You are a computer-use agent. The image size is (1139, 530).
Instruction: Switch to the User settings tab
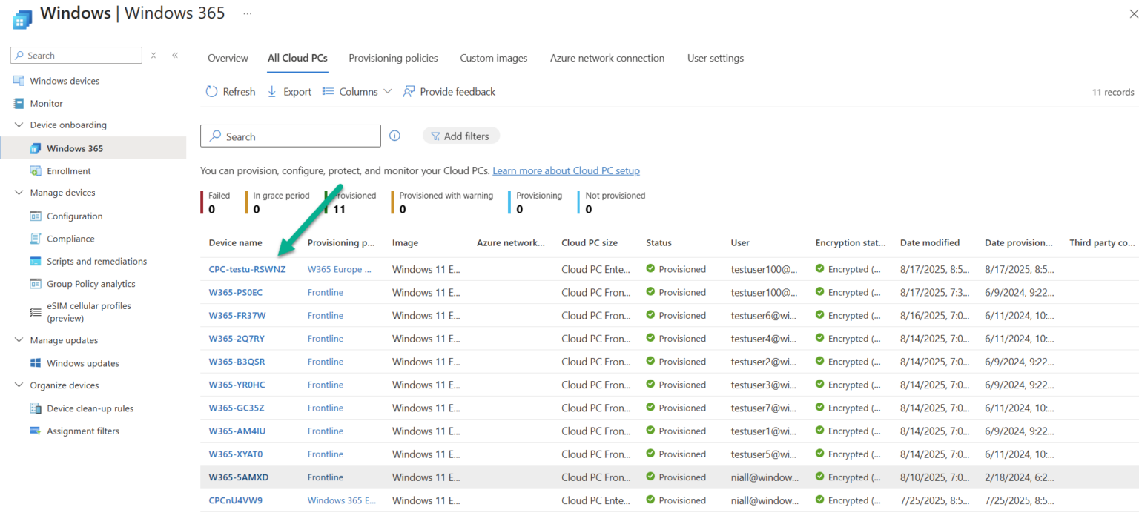[715, 58]
